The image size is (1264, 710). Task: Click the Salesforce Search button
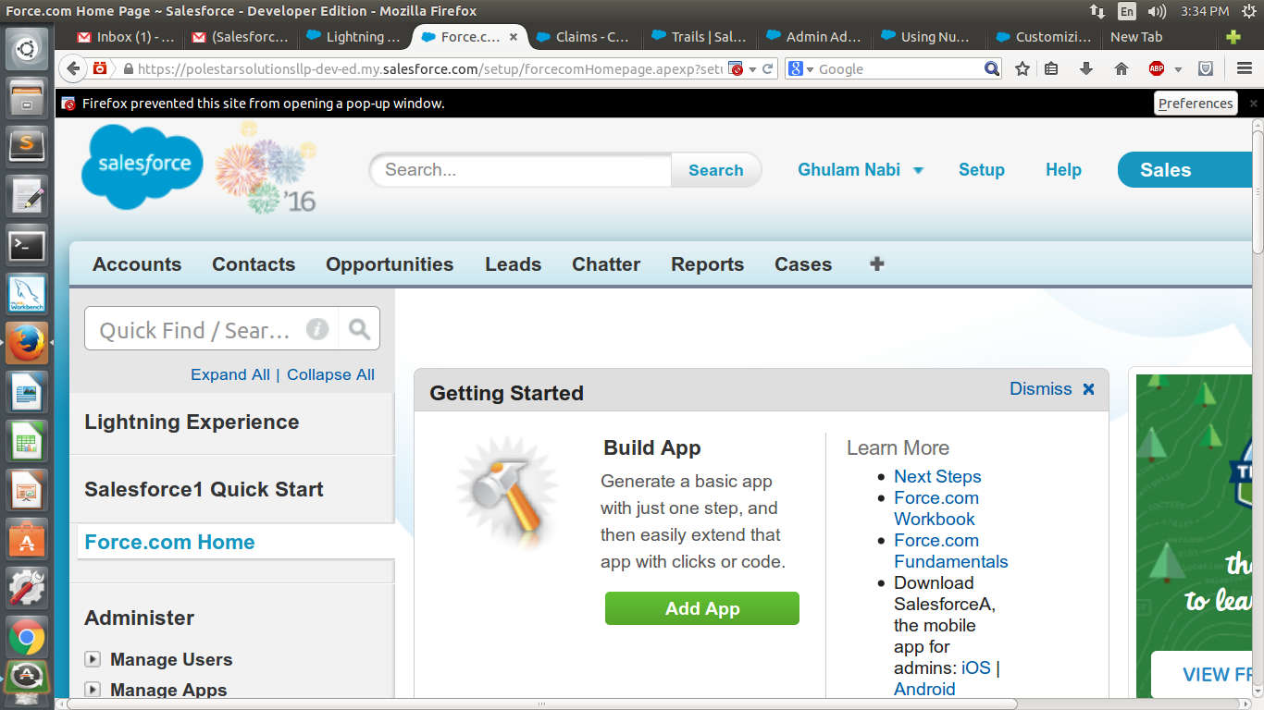click(716, 170)
